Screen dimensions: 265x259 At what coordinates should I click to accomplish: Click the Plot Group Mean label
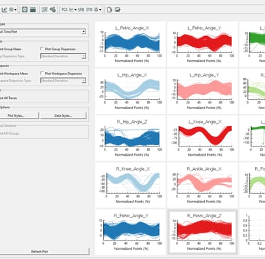tap(11, 49)
